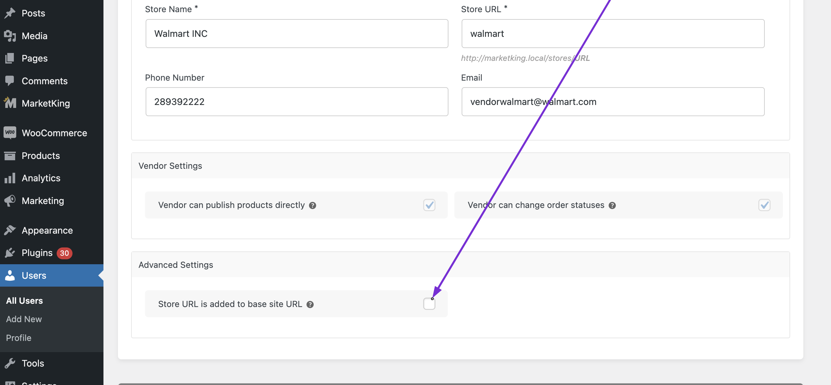Go to All Users submenu
This screenshot has width=831, height=385.
(24, 300)
